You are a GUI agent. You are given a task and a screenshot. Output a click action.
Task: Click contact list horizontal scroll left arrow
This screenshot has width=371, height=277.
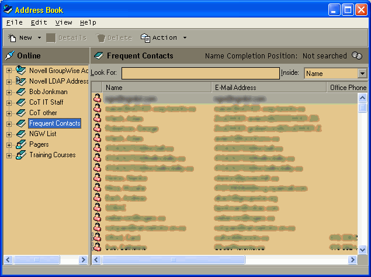[96, 259]
